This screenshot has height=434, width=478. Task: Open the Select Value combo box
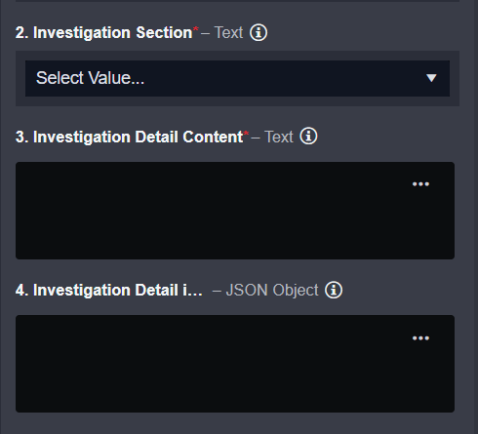(x=237, y=78)
